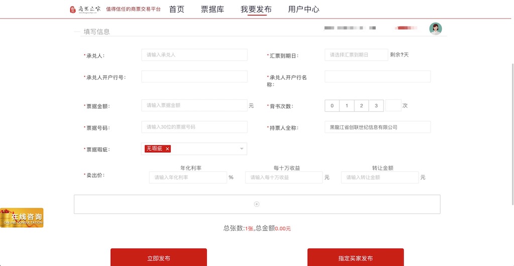Switch to 用户中心 tab
Viewport: 514px width, 266px height.
pos(303,9)
